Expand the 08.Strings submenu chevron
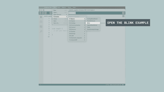Screen dimensions: 164x92 85,34
